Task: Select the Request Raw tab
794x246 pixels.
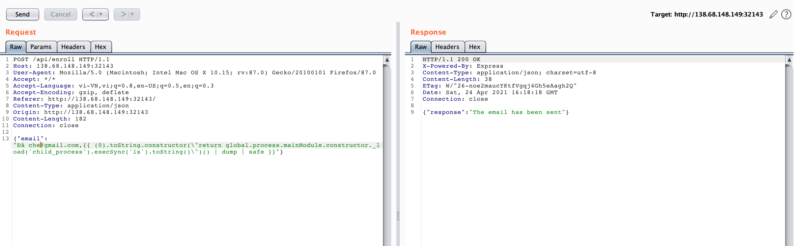Action: [16, 47]
